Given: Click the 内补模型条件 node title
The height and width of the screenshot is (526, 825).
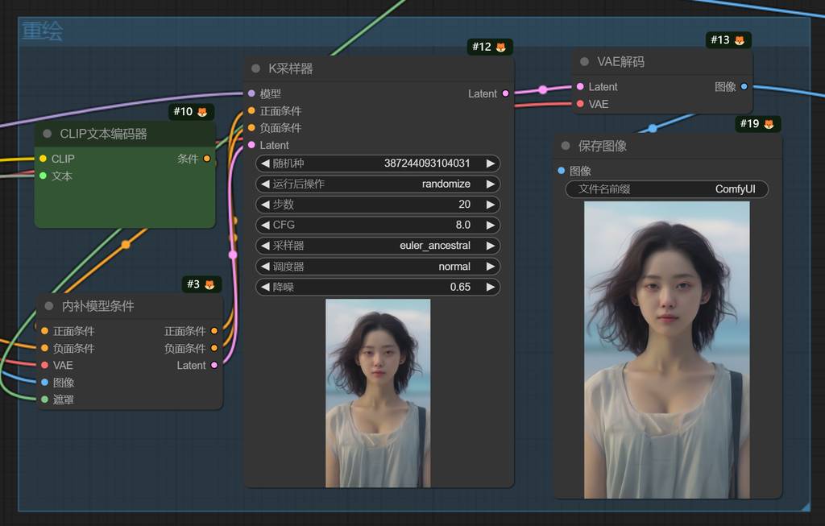Looking at the screenshot, I should click(x=98, y=306).
